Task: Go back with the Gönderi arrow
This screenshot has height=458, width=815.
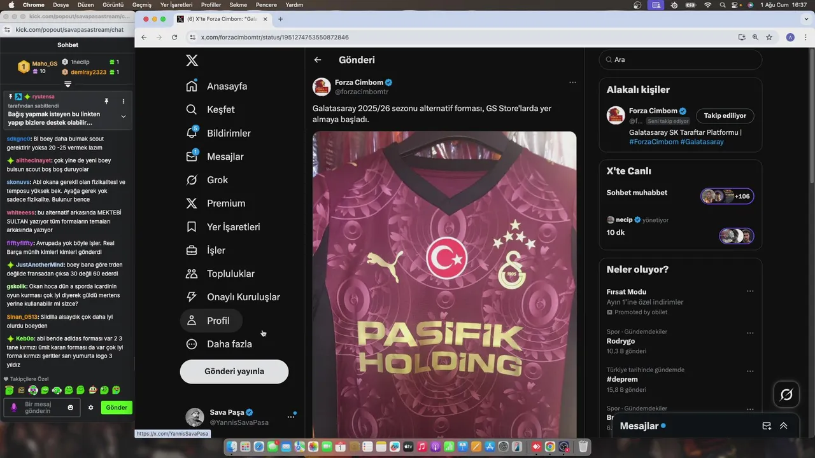Action: [318, 60]
